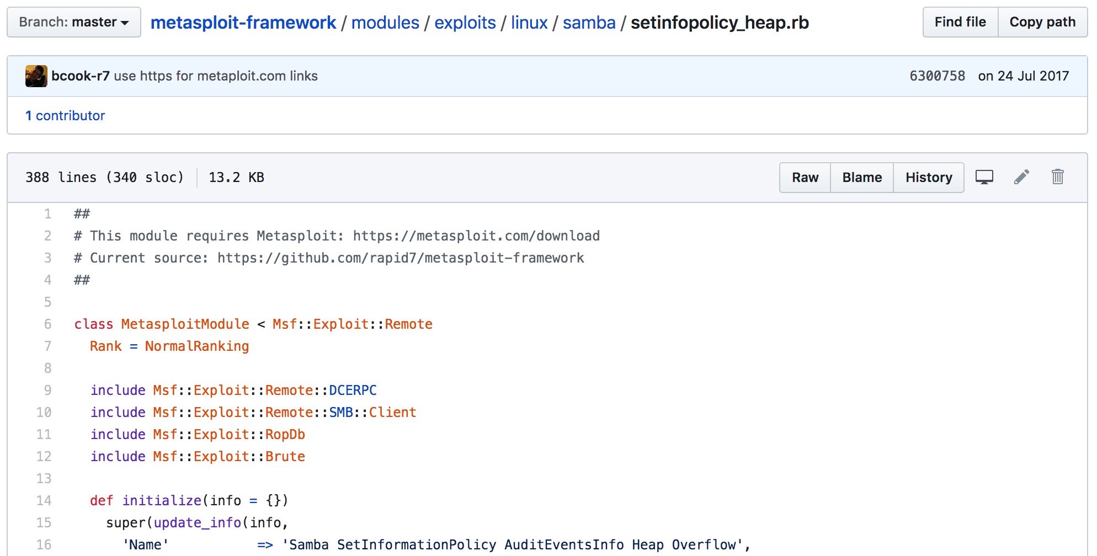Select line number 6 in code
This screenshot has height=556, width=1097.
click(x=47, y=324)
